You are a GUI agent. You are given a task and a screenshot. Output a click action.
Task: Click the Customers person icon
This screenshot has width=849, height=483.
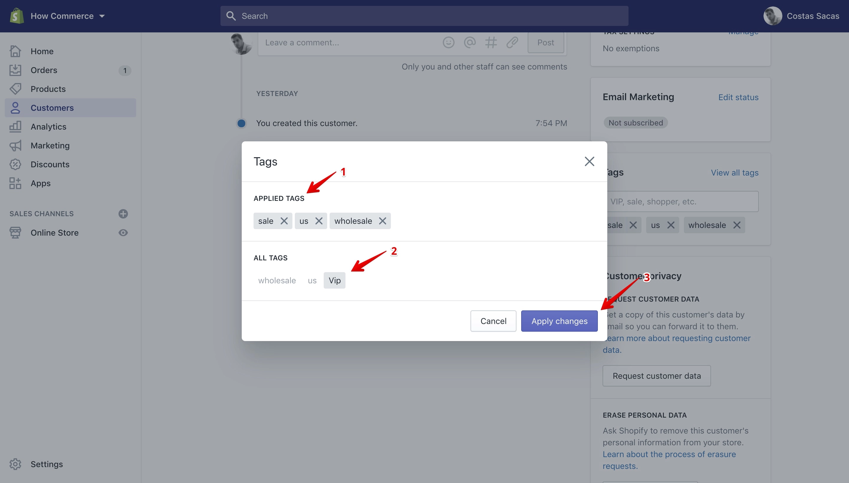tap(15, 108)
